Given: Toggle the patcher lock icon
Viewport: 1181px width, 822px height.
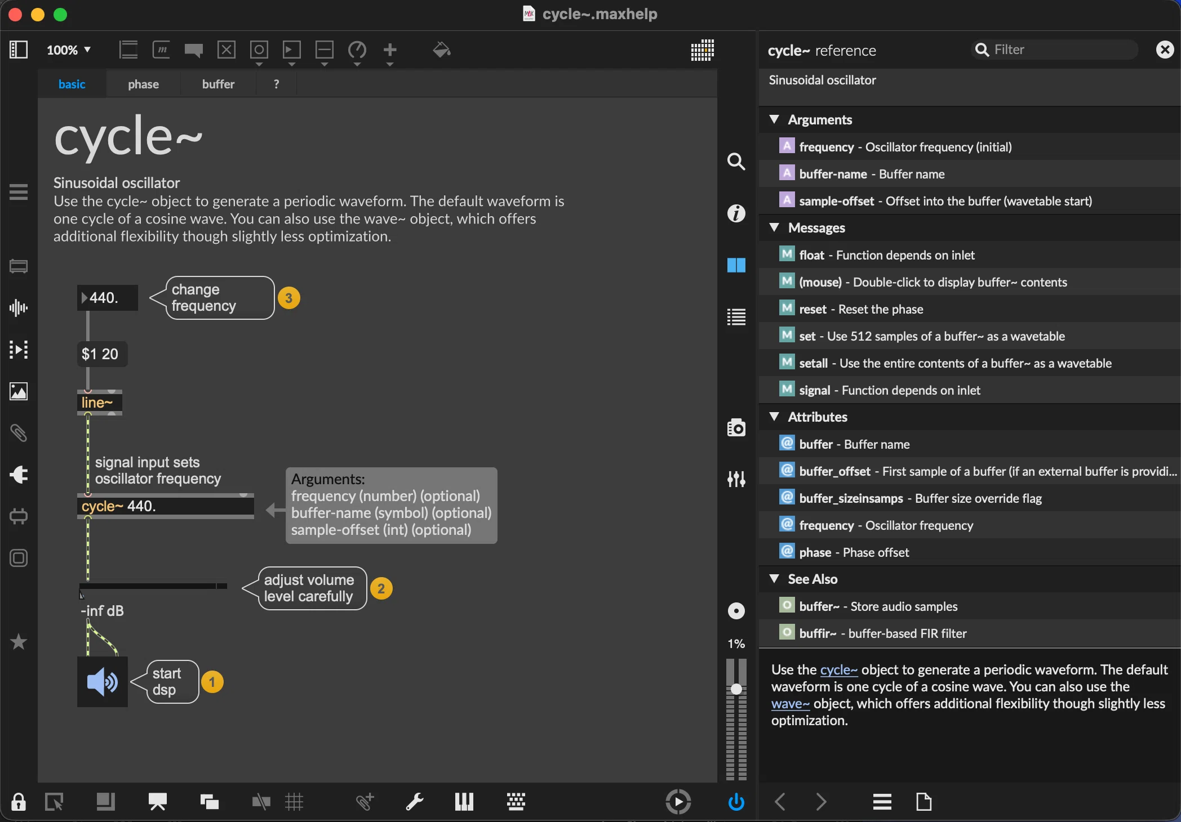Looking at the screenshot, I should [19, 801].
